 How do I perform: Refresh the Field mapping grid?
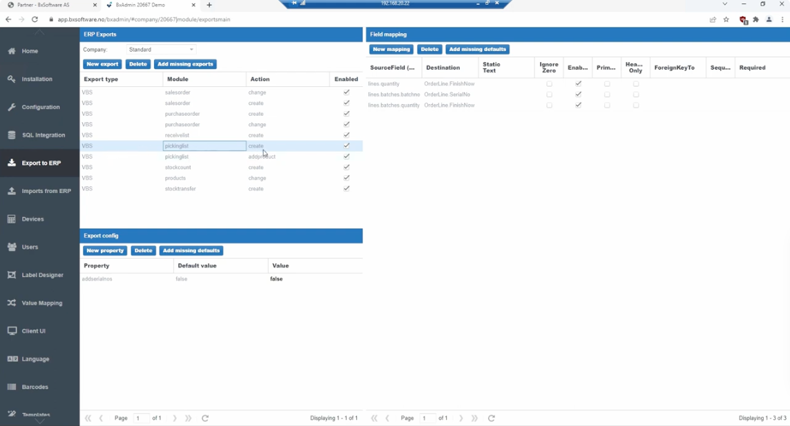tap(491, 418)
